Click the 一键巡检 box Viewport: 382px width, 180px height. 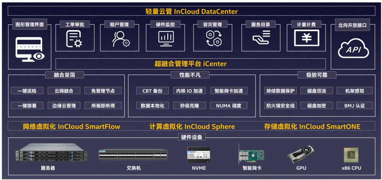pos(27,91)
